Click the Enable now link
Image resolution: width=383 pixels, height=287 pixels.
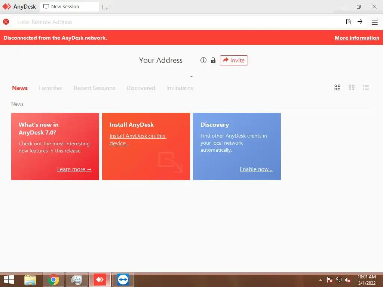(257, 169)
